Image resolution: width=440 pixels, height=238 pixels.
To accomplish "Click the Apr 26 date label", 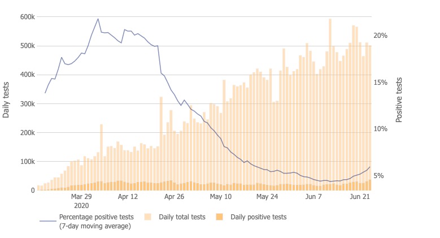I will click(175, 197).
